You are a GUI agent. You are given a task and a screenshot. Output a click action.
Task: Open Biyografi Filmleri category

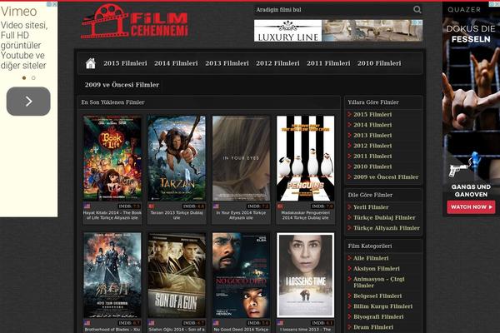[x=378, y=316]
